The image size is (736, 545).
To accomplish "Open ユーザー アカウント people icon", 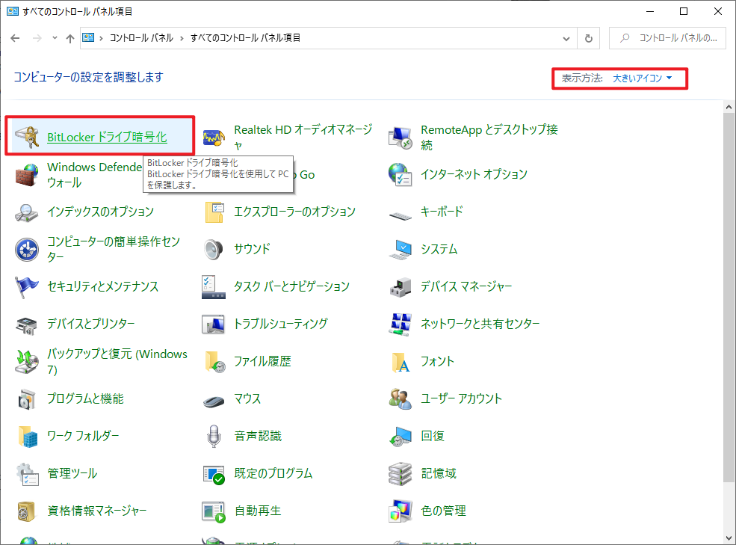I will pyautogui.click(x=401, y=399).
